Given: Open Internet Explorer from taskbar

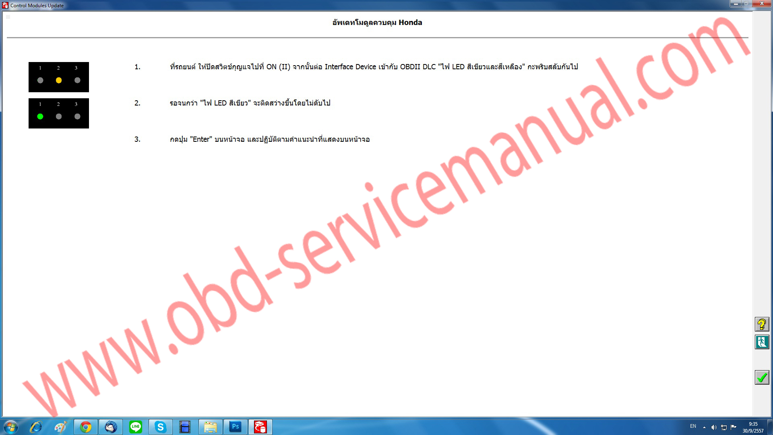Looking at the screenshot, I should click(36, 427).
